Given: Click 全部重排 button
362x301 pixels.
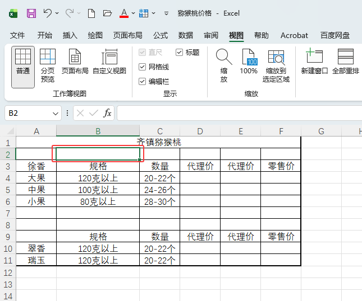Looking at the screenshot, I should pos(346,62).
